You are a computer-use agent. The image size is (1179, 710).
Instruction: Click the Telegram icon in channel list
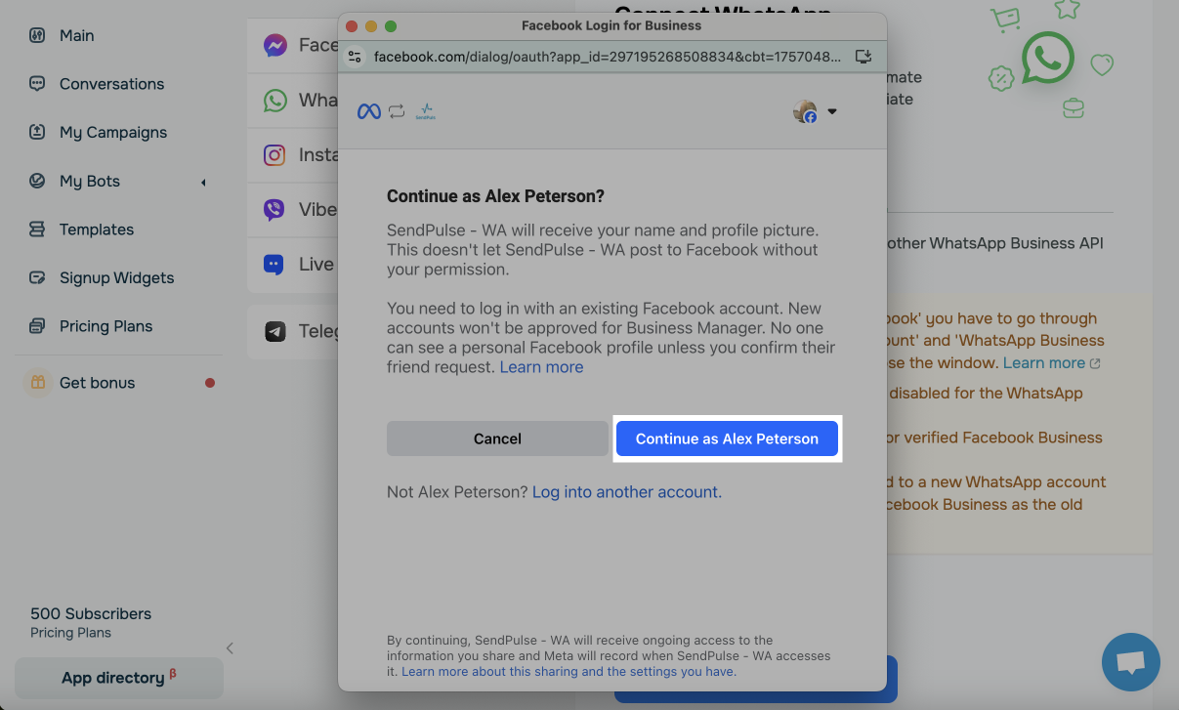[275, 332]
